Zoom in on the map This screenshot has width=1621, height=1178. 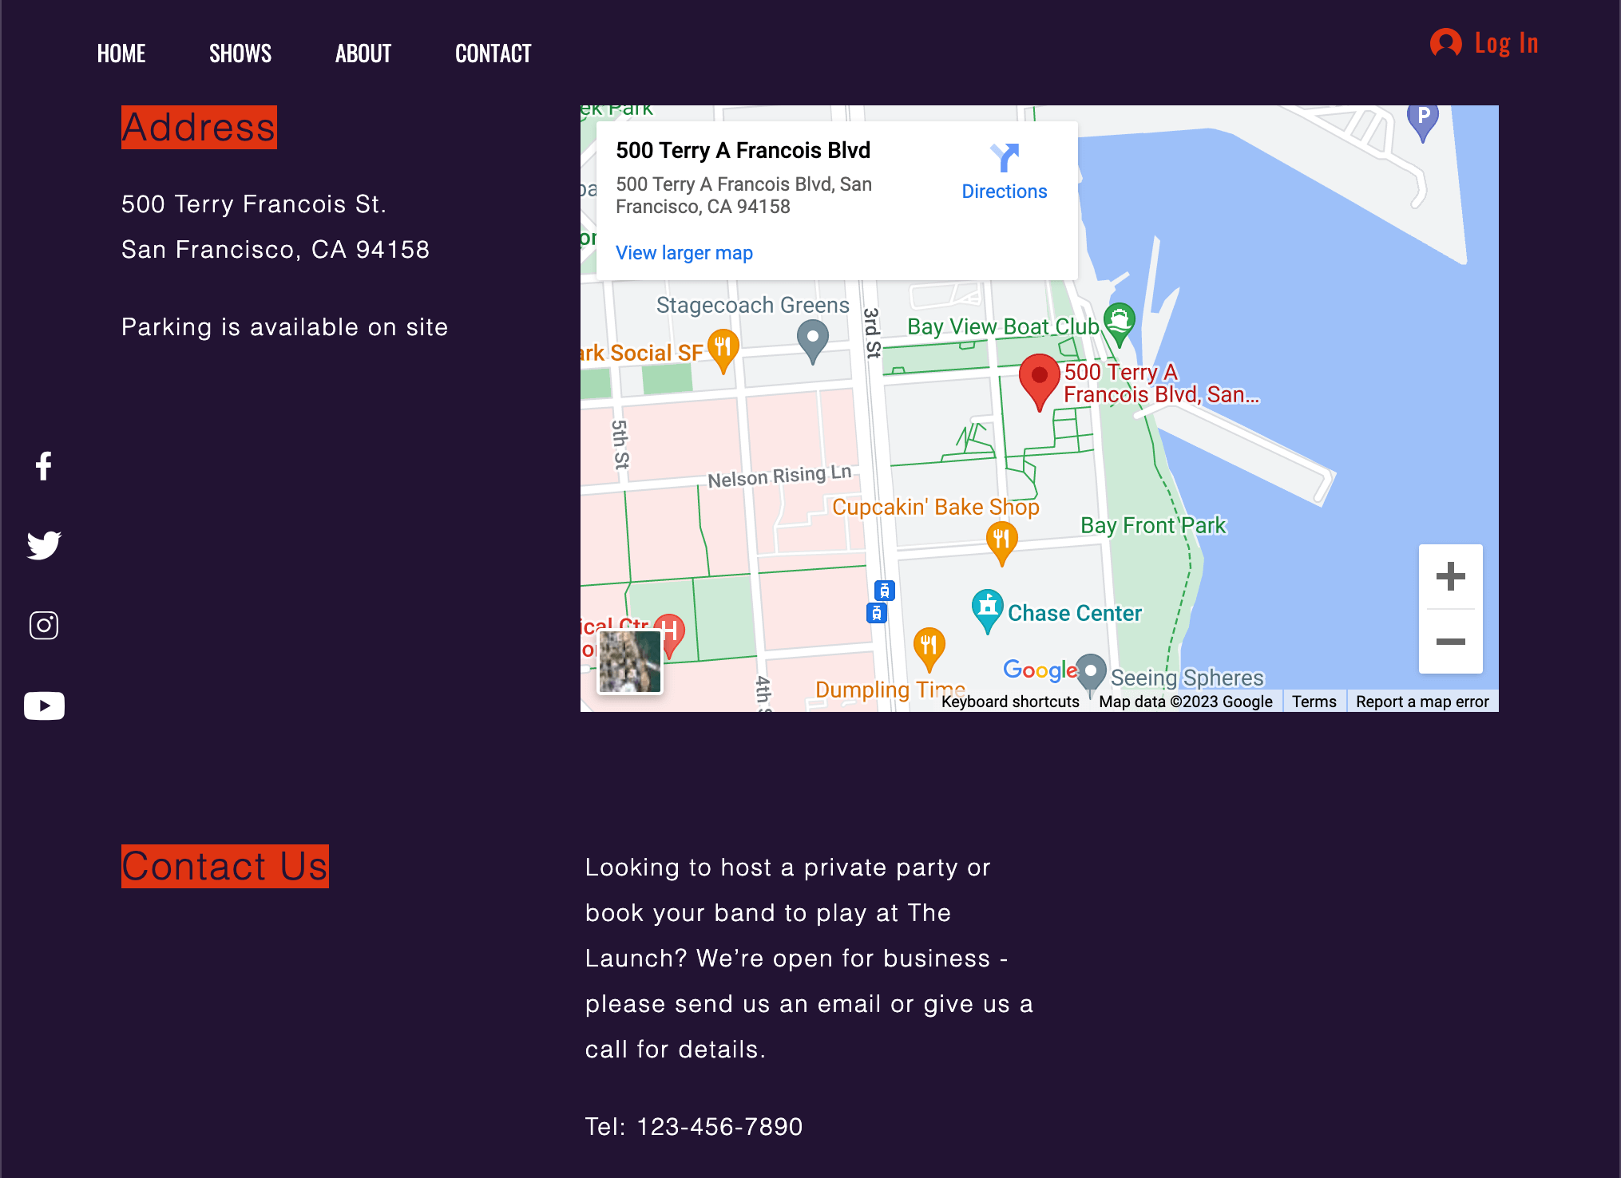click(1450, 577)
